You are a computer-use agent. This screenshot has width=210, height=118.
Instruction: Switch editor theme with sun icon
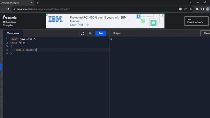[x=90, y=33]
